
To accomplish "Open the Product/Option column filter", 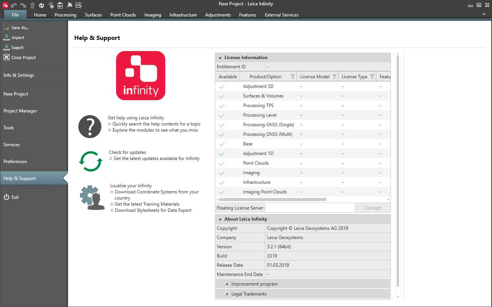I will coord(293,77).
